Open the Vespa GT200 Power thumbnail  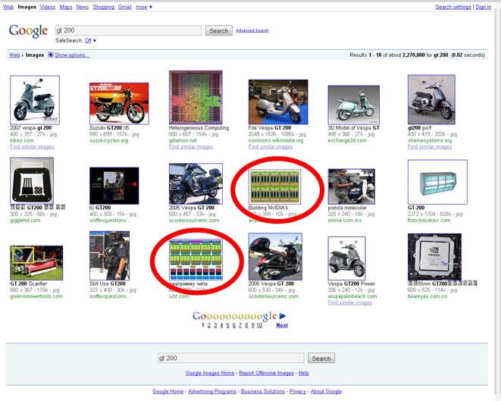point(346,258)
